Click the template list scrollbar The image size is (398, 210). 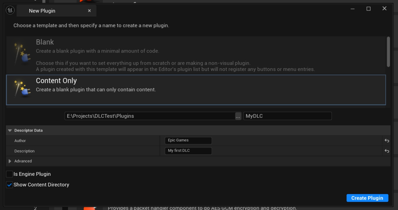tap(388, 51)
